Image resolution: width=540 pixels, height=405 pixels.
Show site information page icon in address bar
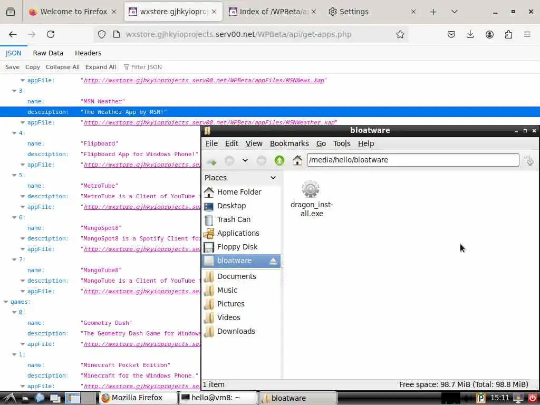click(117, 34)
